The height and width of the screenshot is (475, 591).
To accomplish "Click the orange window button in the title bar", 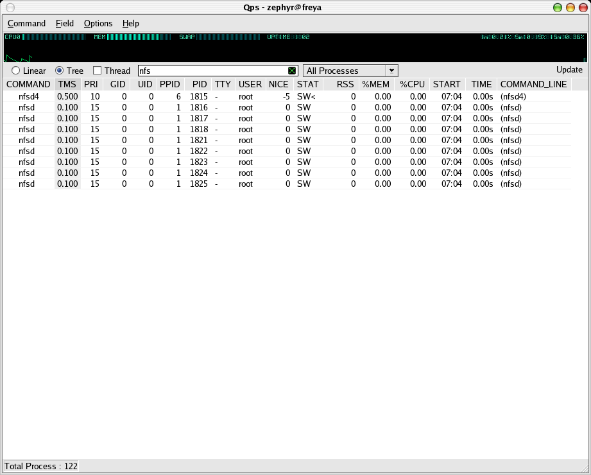I will (x=569, y=8).
